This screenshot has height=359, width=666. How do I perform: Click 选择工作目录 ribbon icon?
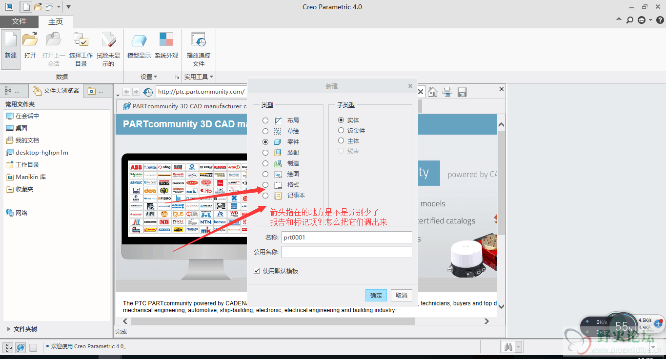pos(81,40)
